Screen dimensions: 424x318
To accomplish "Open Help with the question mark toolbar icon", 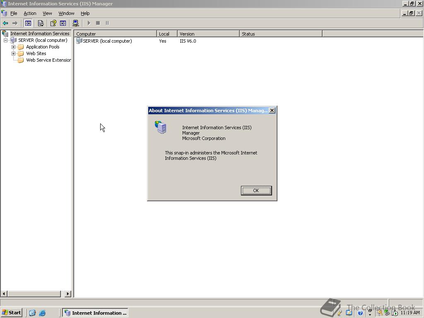I will 53,23.
